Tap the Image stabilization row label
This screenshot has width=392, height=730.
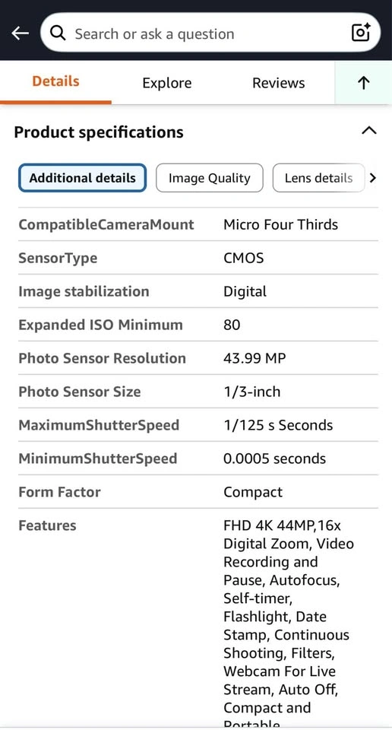click(x=84, y=291)
